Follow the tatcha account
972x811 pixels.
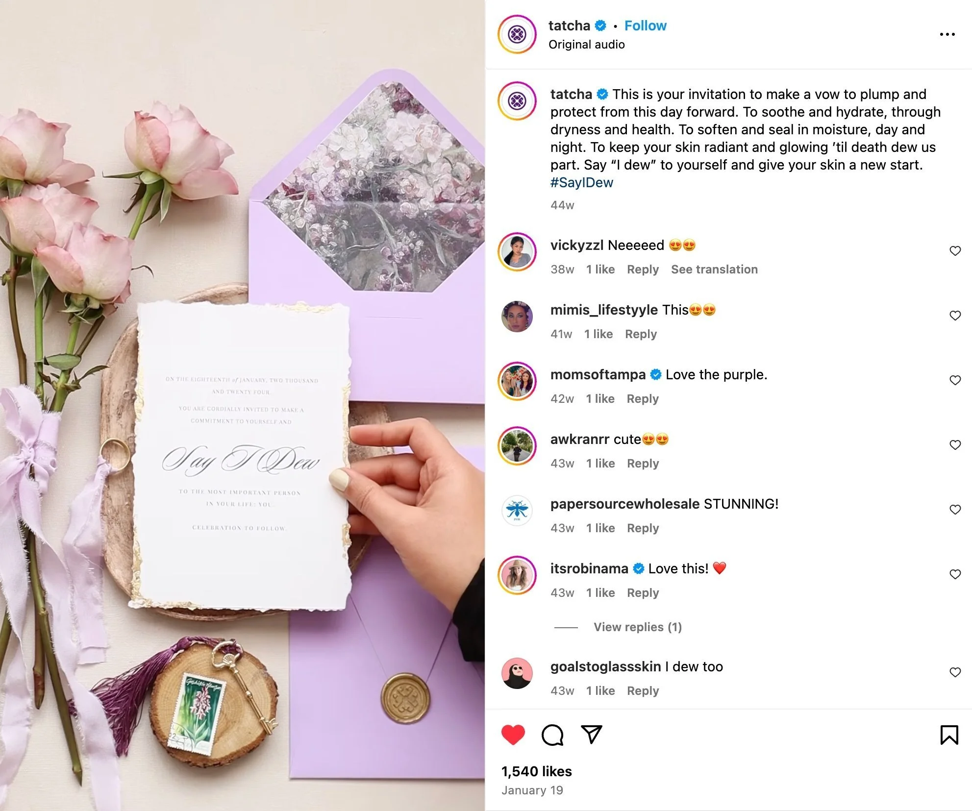coord(645,25)
